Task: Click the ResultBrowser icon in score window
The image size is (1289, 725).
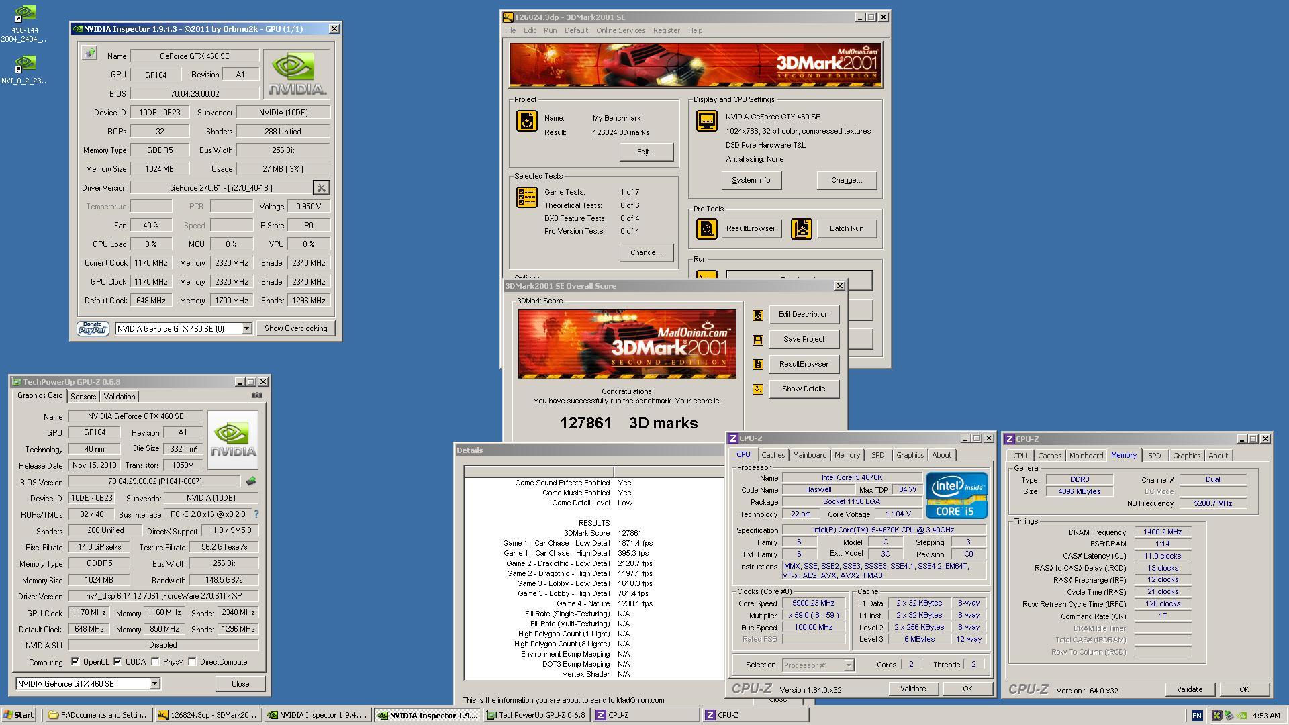Action: pyautogui.click(x=758, y=365)
